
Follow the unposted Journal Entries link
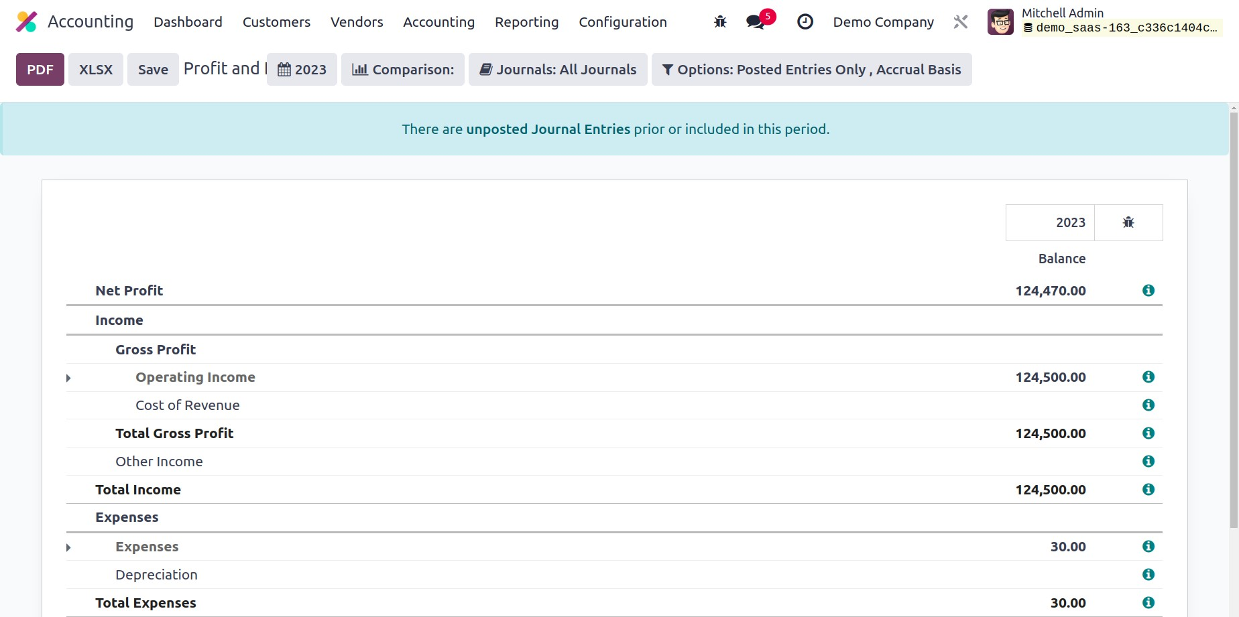pos(548,129)
